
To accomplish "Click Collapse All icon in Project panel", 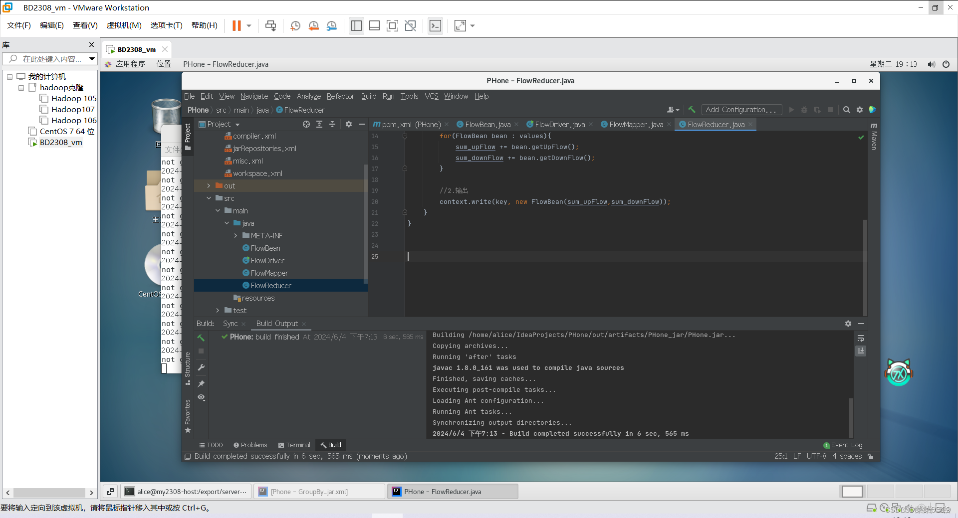I will [x=332, y=124].
